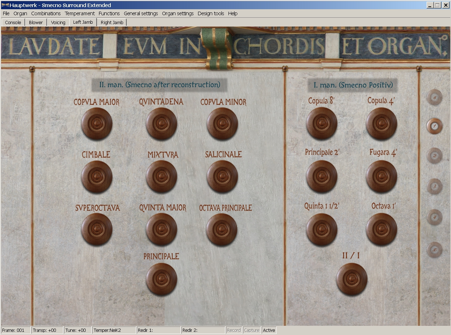This screenshot has height=335, width=451.
Task: Select combination piston 3
Action: tap(434, 187)
